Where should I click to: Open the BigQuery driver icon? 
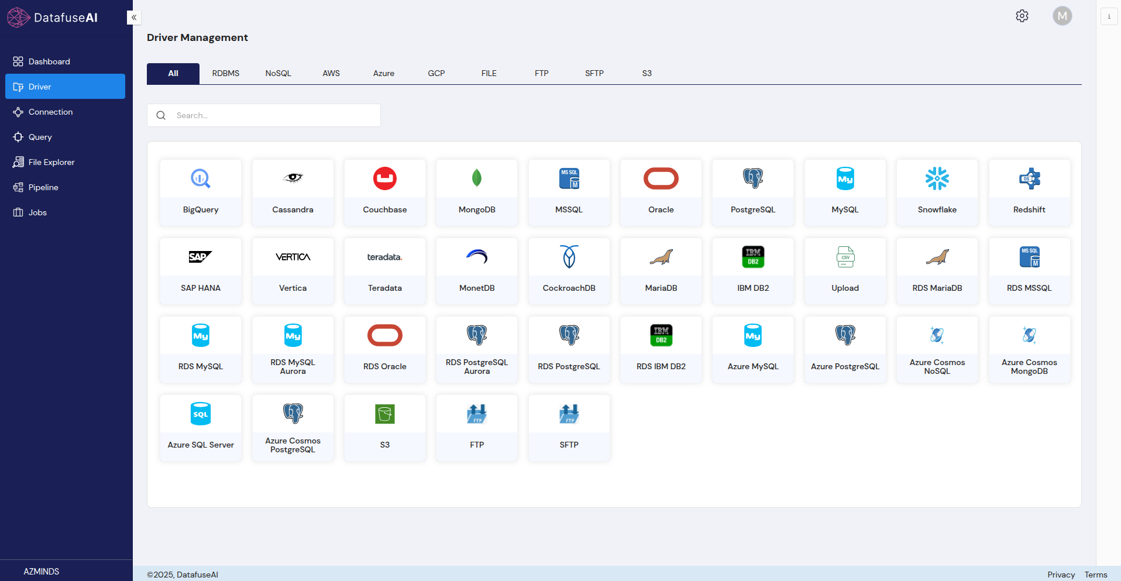click(200, 178)
